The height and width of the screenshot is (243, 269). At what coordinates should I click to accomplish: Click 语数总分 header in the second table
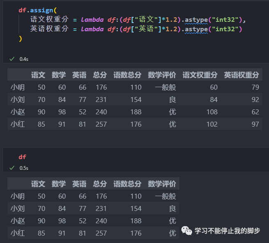point(127,184)
